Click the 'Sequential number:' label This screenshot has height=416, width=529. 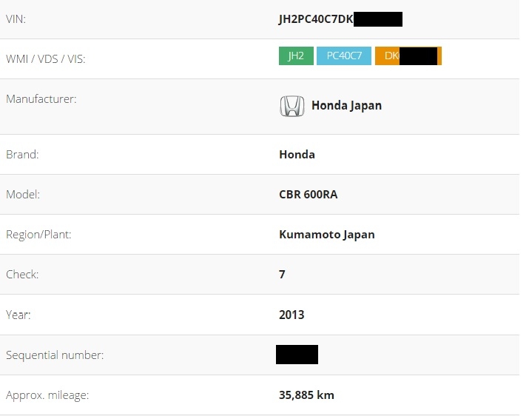[x=55, y=355]
